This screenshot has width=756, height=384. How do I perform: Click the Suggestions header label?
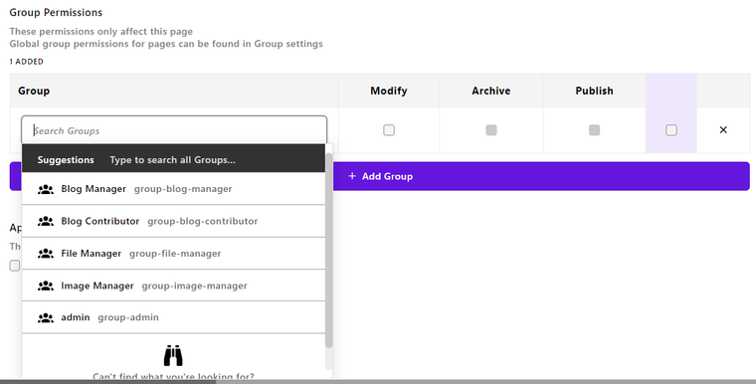coord(66,160)
